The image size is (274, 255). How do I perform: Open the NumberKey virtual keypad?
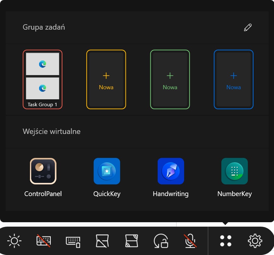pos(235,171)
